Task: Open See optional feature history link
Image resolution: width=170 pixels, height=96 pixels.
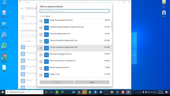Action: tap(29, 23)
